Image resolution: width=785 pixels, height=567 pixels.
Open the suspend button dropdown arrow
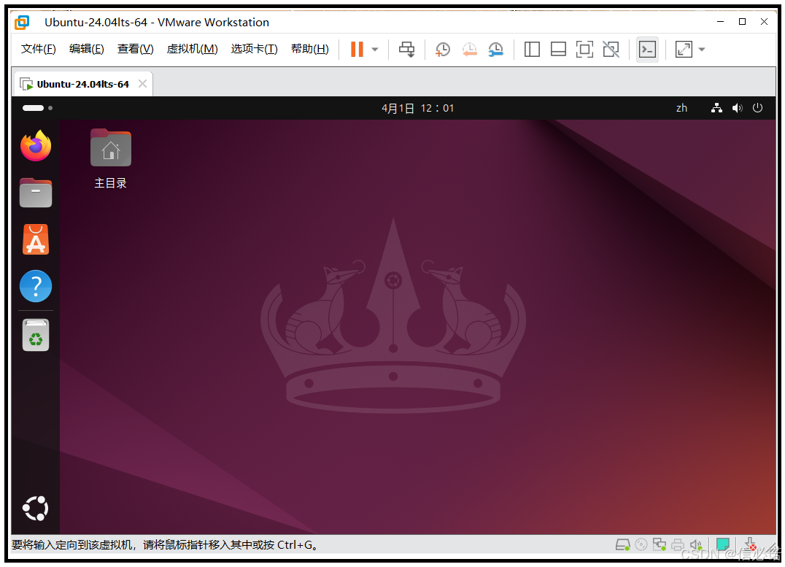[x=374, y=49]
